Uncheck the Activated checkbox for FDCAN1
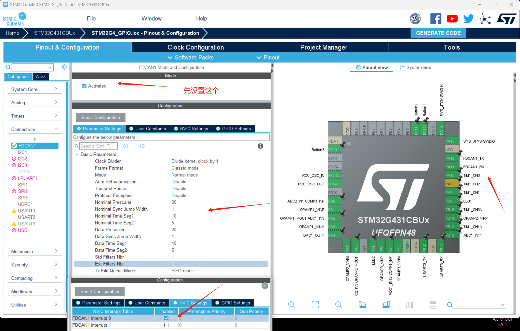Image resolution: width=520 pixels, height=331 pixels. pyautogui.click(x=85, y=86)
